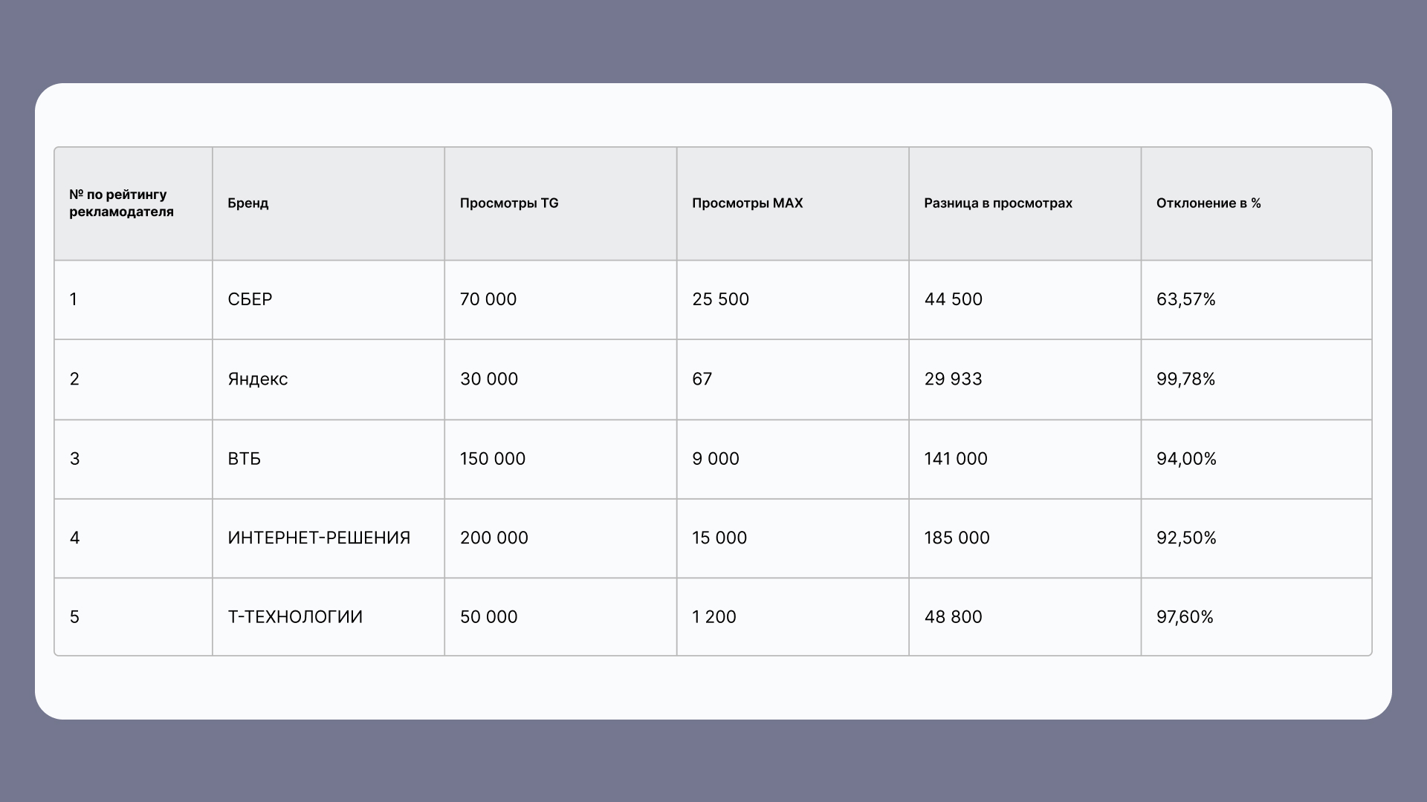The image size is (1427, 802).
Task: Click the 25 500 MAX views cell
Action: point(720,299)
